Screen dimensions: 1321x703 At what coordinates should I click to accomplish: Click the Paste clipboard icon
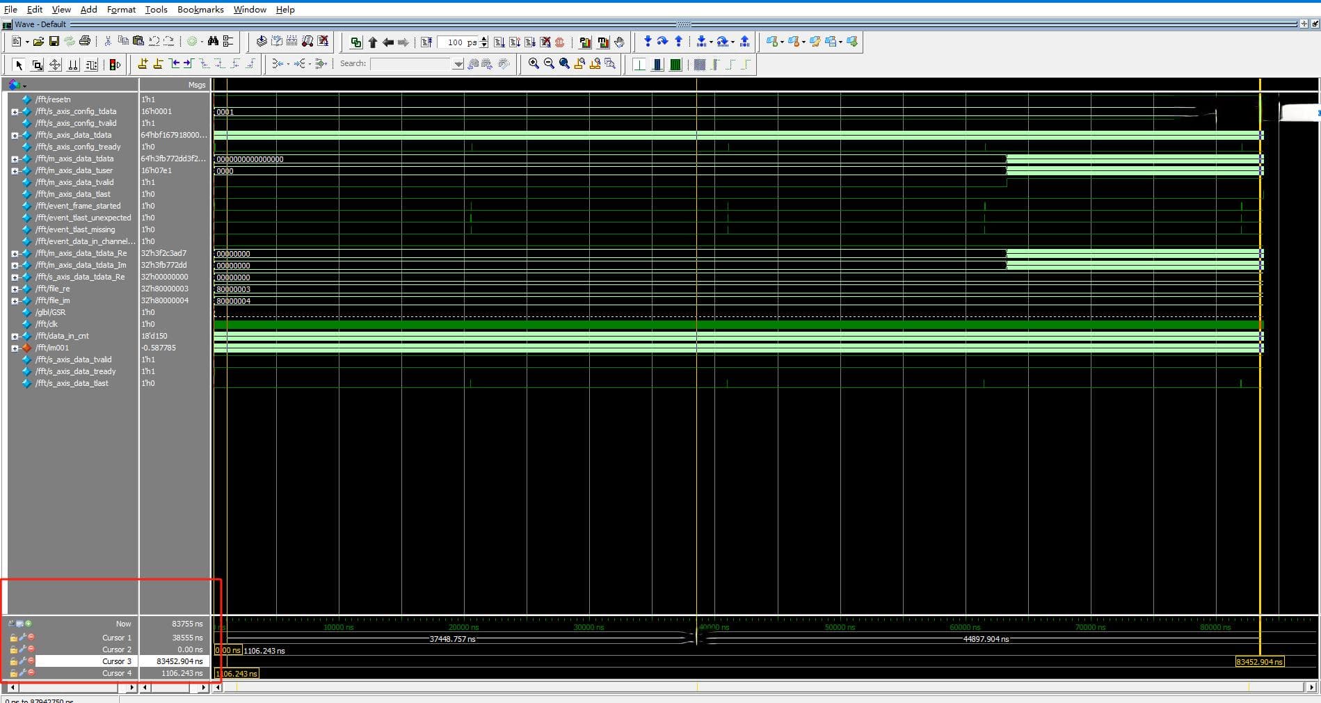138,42
